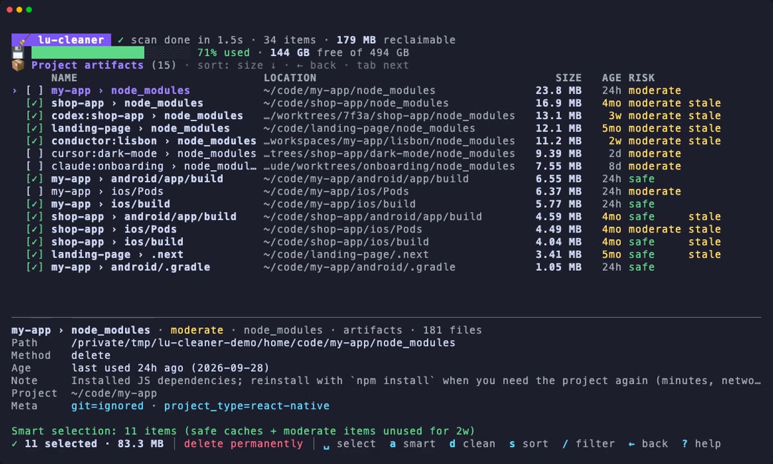Viewport: 773px width, 464px height.
Task: Click the AGE column header
Action: (611, 78)
